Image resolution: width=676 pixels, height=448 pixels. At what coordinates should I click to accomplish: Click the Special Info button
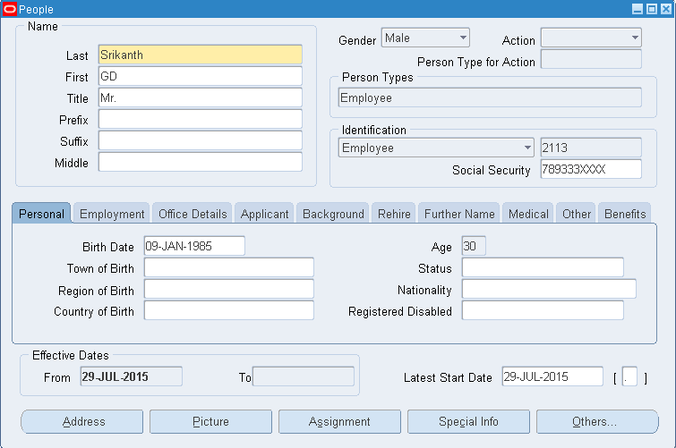(468, 421)
